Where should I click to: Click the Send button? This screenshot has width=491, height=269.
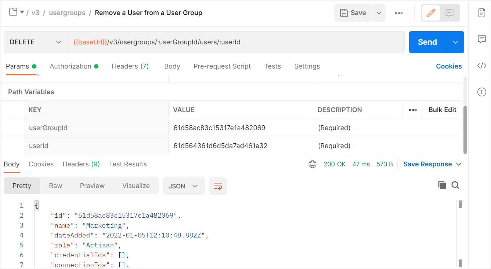(427, 42)
